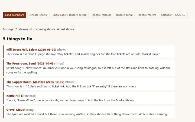Select the Band dashboard tab
The image size is (195, 122).
click(x=15, y=15)
